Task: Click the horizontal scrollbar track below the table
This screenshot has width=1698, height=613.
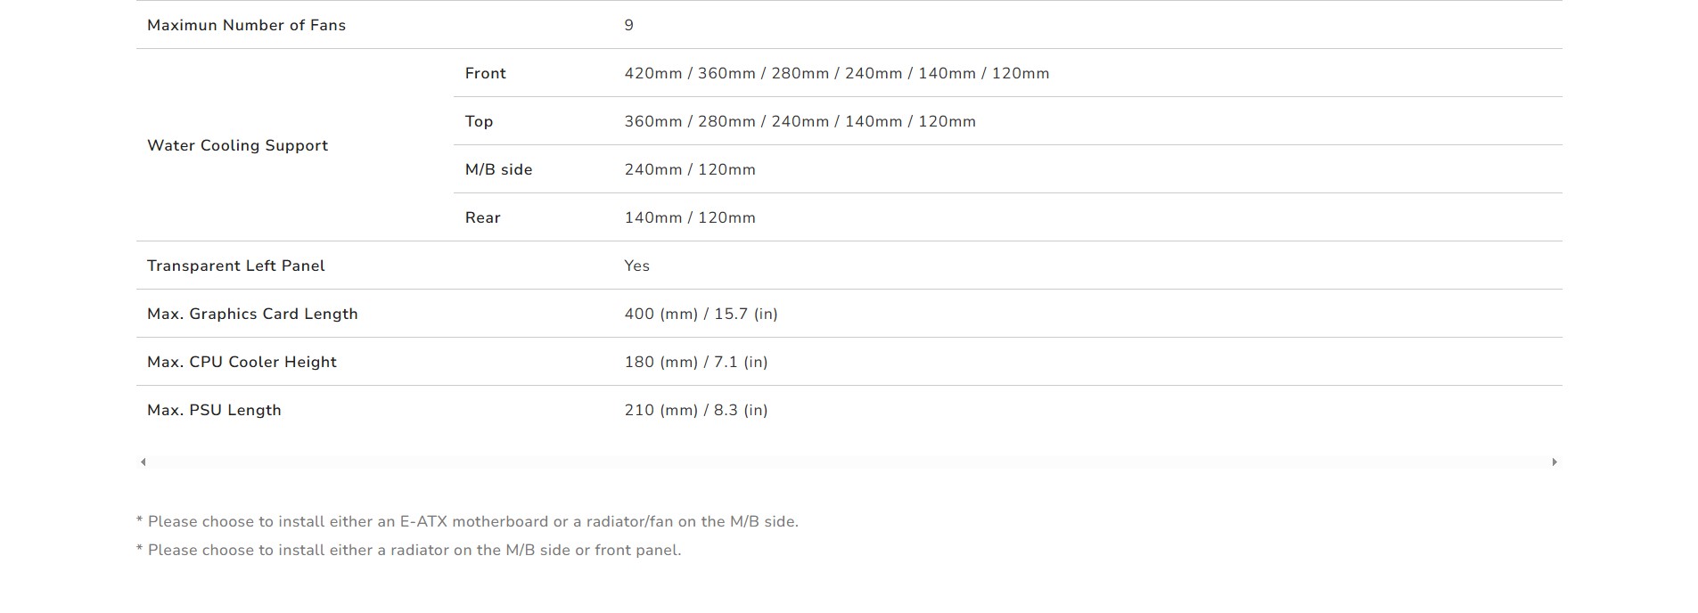Action: coord(849,462)
